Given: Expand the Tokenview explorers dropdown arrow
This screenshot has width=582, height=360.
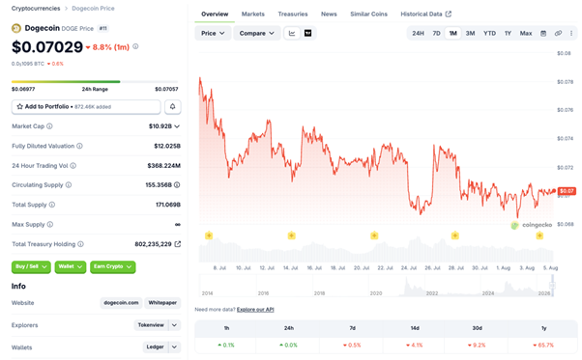Looking at the screenshot, I should point(174,325).
